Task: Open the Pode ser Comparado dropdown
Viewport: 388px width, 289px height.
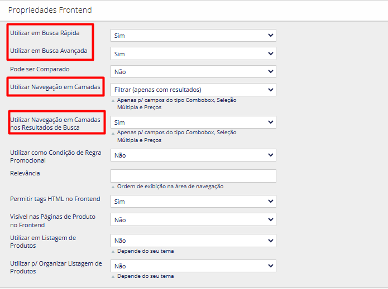Action: 193,72
